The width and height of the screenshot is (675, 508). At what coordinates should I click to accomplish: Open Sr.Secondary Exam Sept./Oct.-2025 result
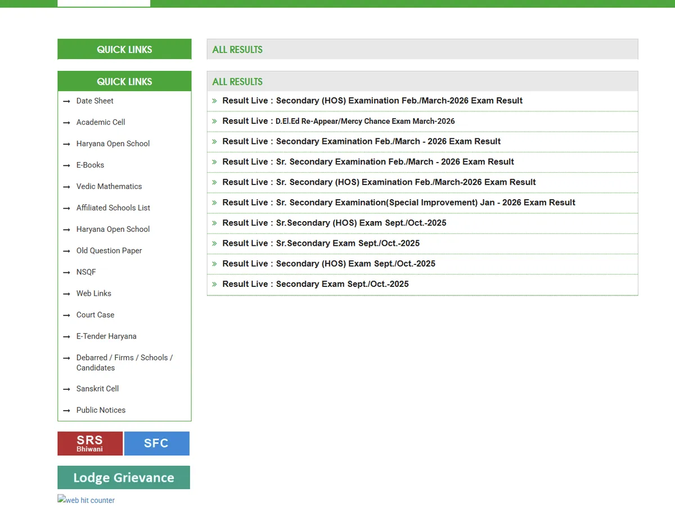[321, 243]
